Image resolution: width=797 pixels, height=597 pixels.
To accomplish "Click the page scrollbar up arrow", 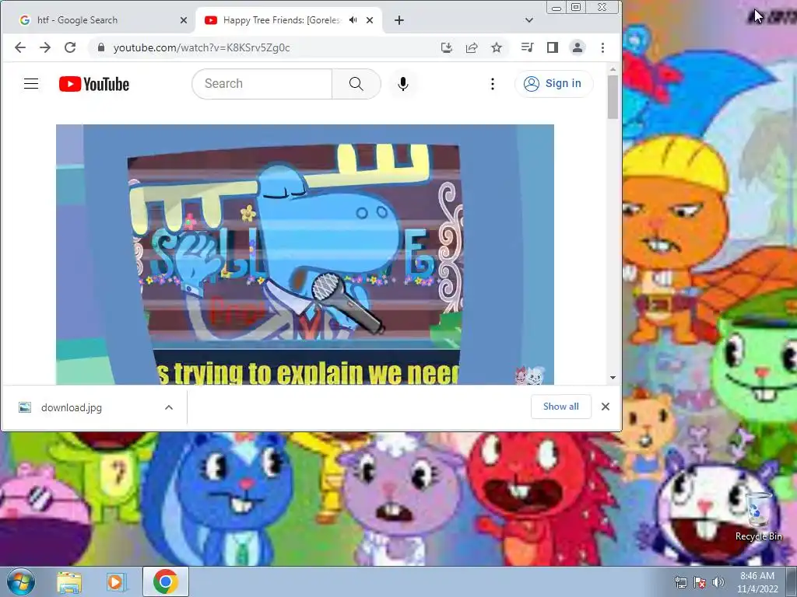I will click(613, 69).
